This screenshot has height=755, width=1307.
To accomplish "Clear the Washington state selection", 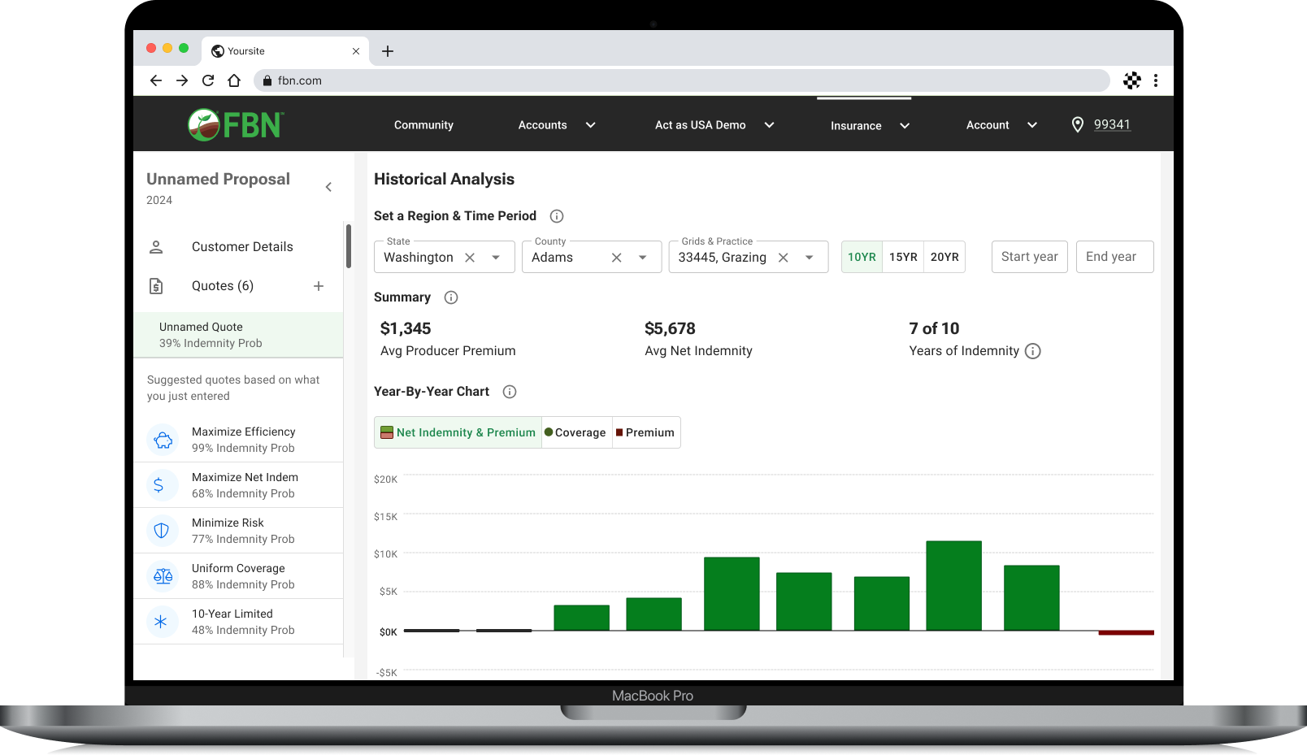I will point(470,258).
